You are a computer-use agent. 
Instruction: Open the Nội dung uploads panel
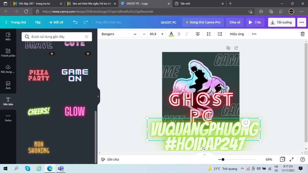click(8, 69)
